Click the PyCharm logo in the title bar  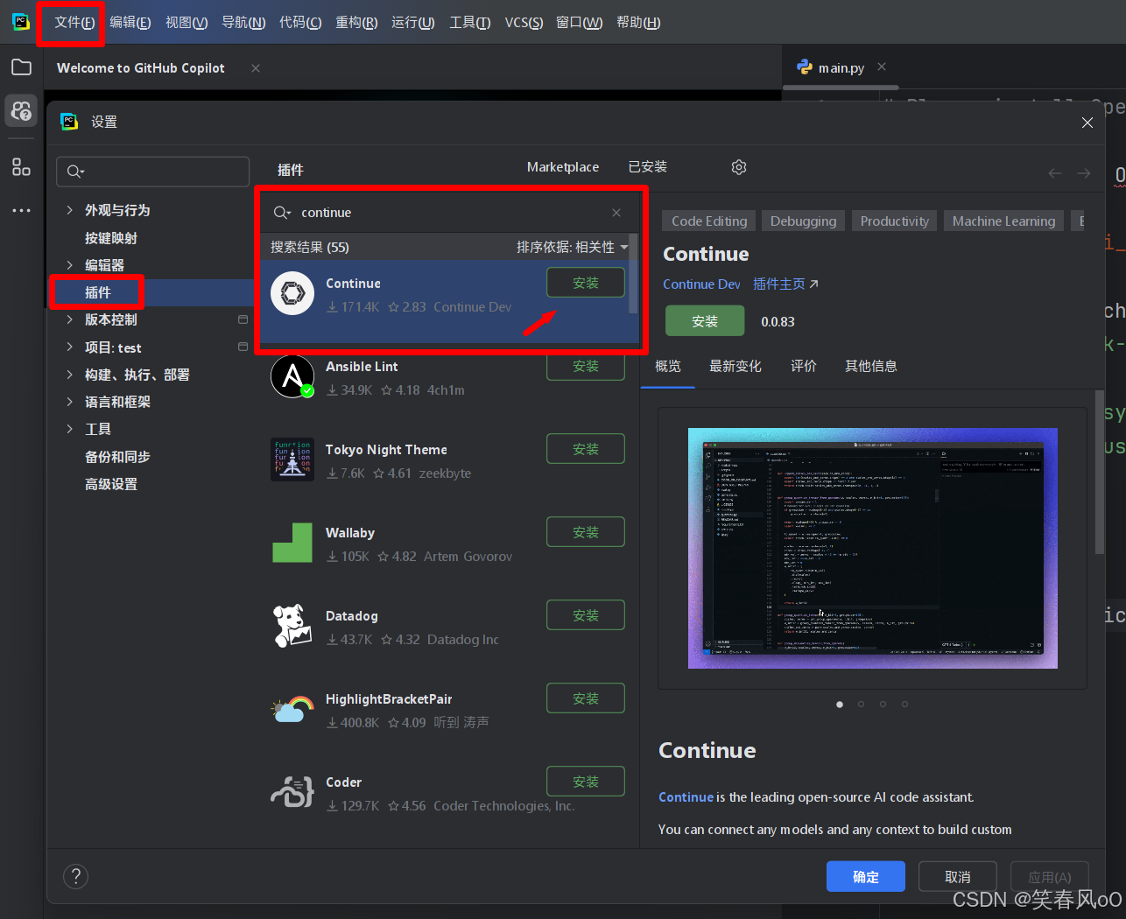click(x=21, y=22)
